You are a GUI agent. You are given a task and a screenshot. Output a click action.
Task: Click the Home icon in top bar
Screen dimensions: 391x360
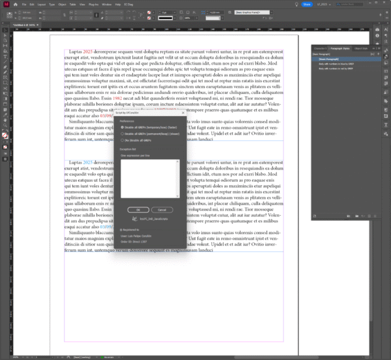tap(16, 5)
